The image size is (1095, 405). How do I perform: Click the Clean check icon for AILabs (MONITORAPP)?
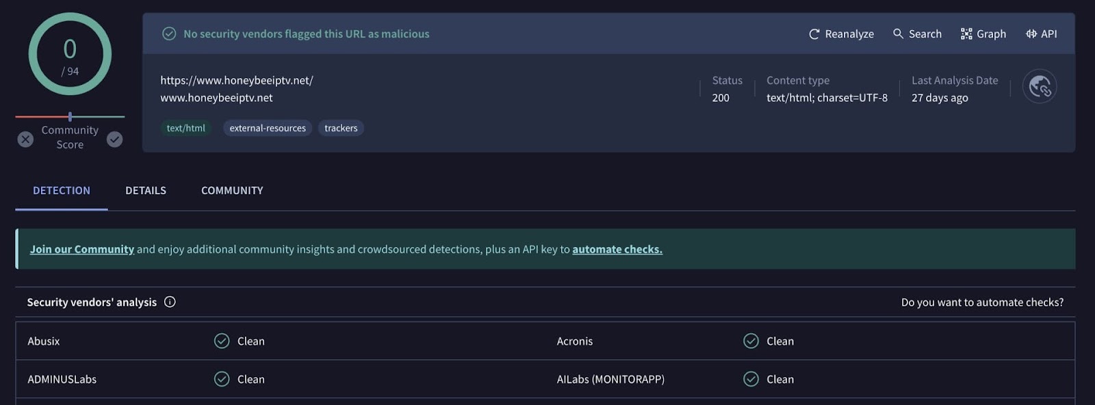coord(751,379)
